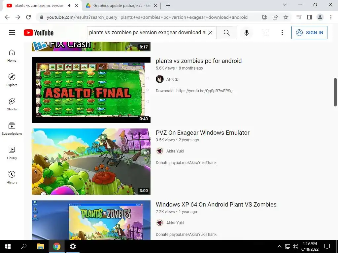The height and width of the screenshot is (253, 338).
Task: Click the Chrome address bar URL
Action: click(147, 17)
